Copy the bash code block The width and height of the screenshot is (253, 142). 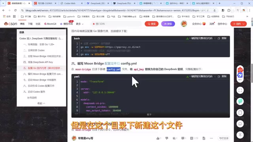tap(222, 38)
